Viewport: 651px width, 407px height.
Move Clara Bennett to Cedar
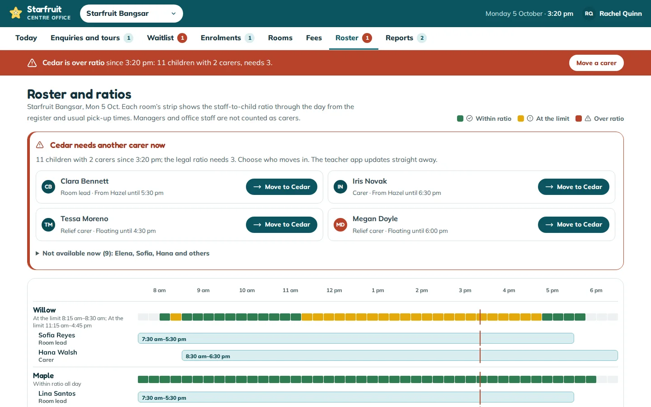pyautogui.click(x=282, y=187)
